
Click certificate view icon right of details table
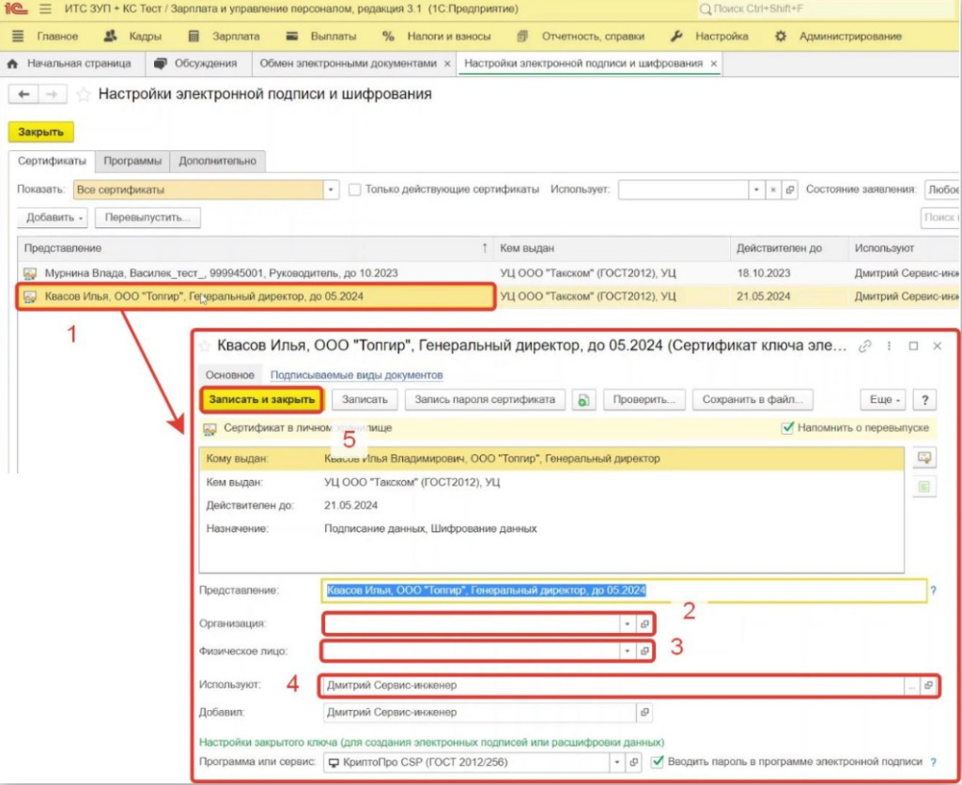[x=923, y=457]
